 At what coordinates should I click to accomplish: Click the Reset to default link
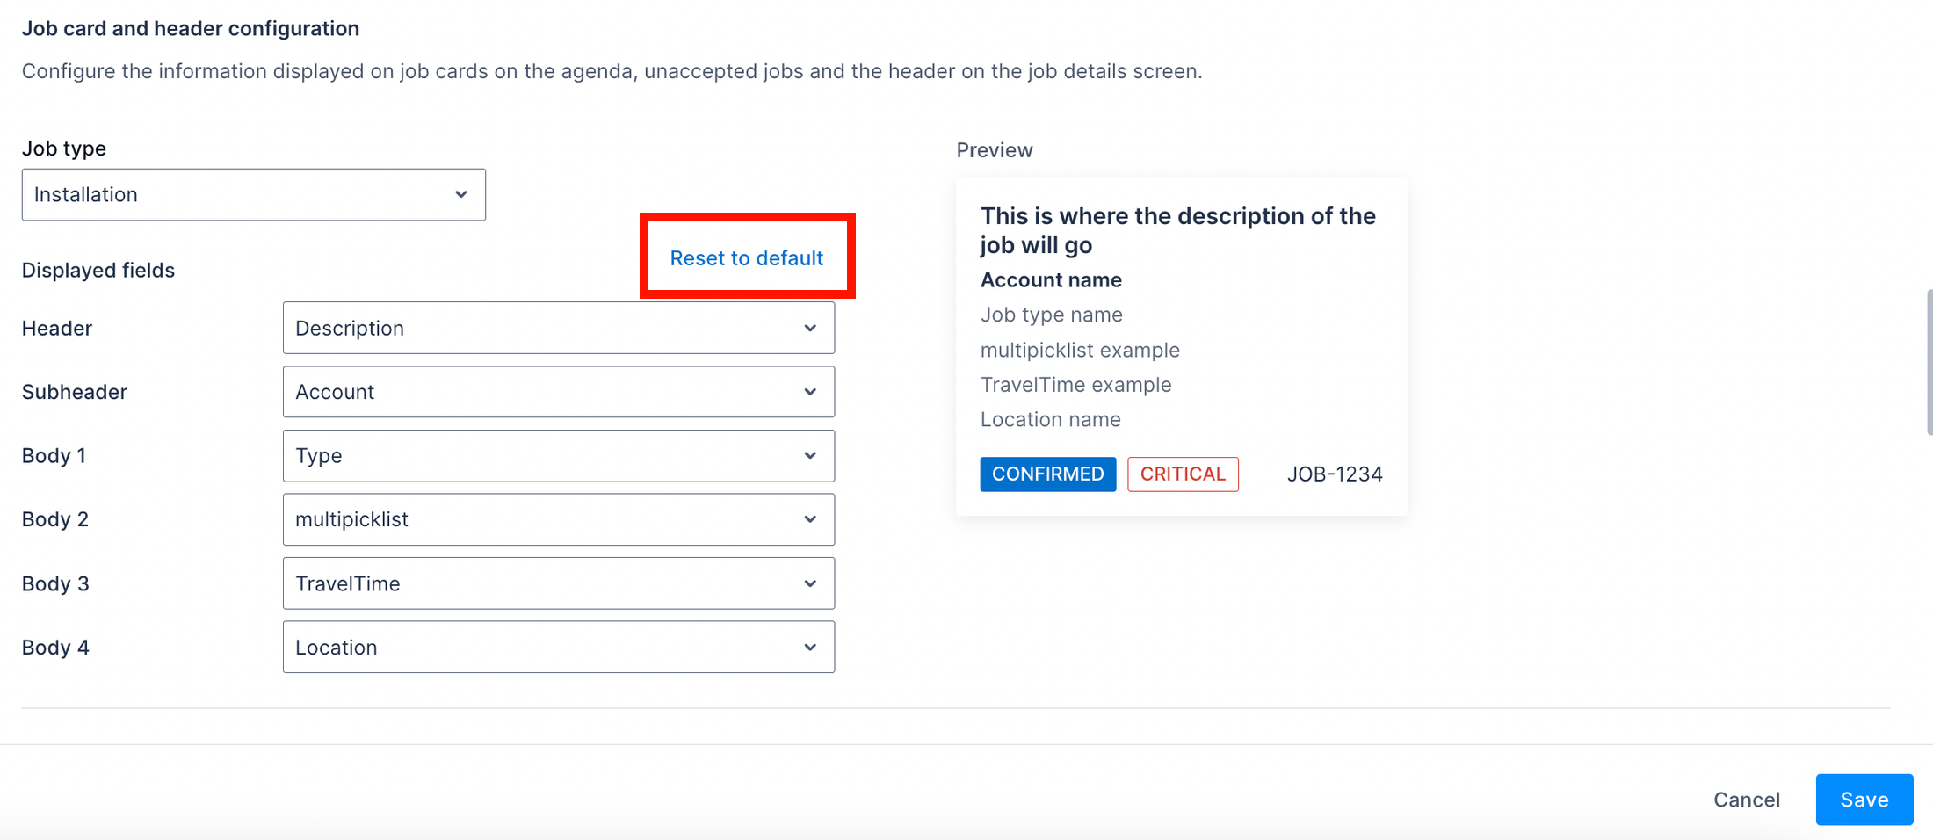pyautogui.click(x=746, y=257)
